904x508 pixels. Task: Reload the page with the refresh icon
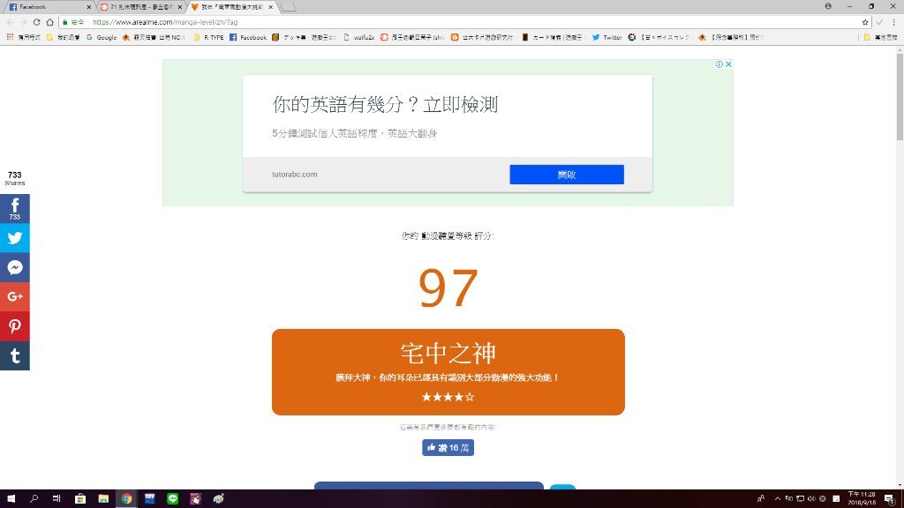coord(36,22)
